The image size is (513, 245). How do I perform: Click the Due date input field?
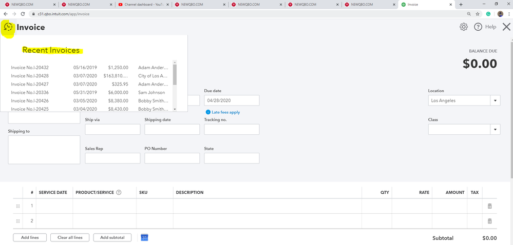coord(231,100)
